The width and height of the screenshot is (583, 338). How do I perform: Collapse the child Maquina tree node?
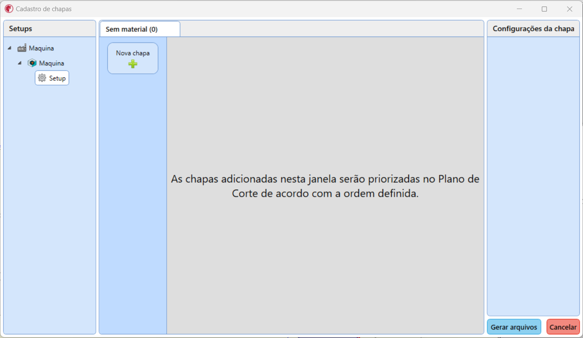(20, 63)
